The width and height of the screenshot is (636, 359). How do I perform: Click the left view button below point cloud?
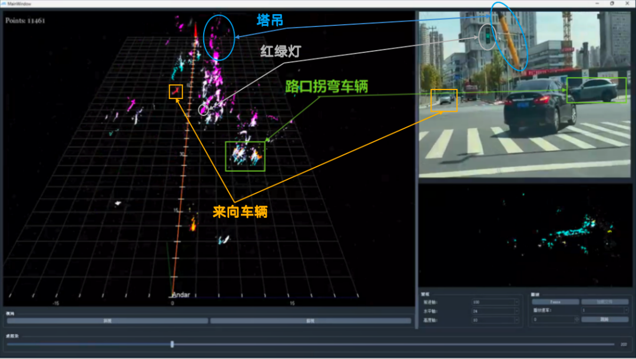click(108, 321)
